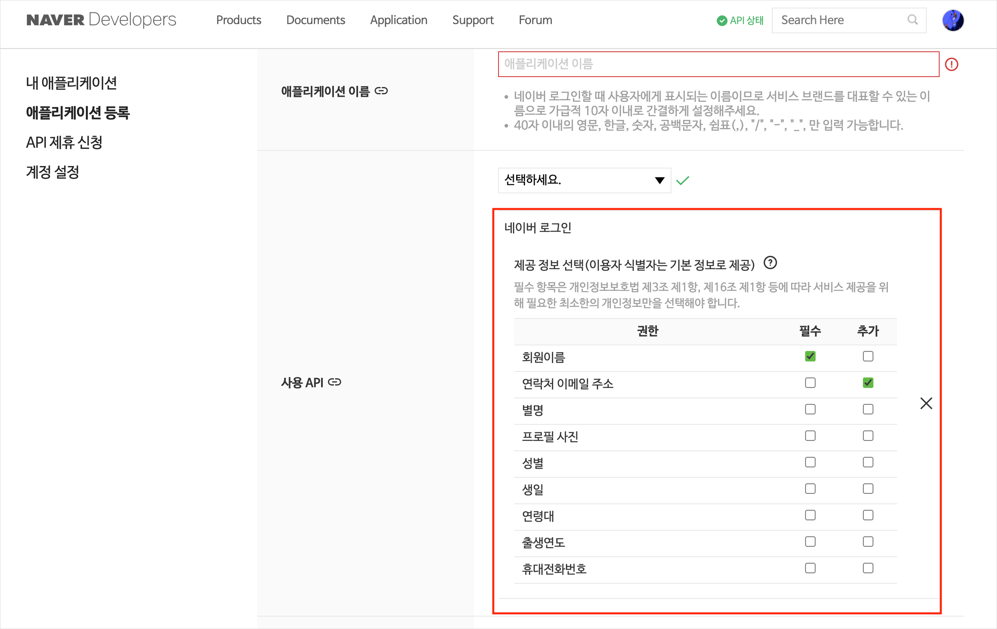Click the link icon beside 사용 API

pyautogui.click(x=335, y=382)
